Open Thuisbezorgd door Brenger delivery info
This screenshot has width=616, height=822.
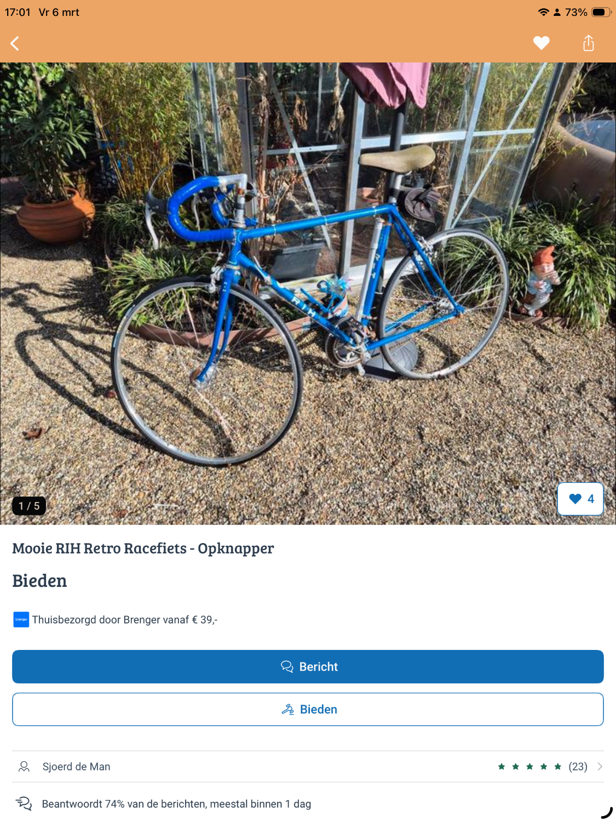125,620
